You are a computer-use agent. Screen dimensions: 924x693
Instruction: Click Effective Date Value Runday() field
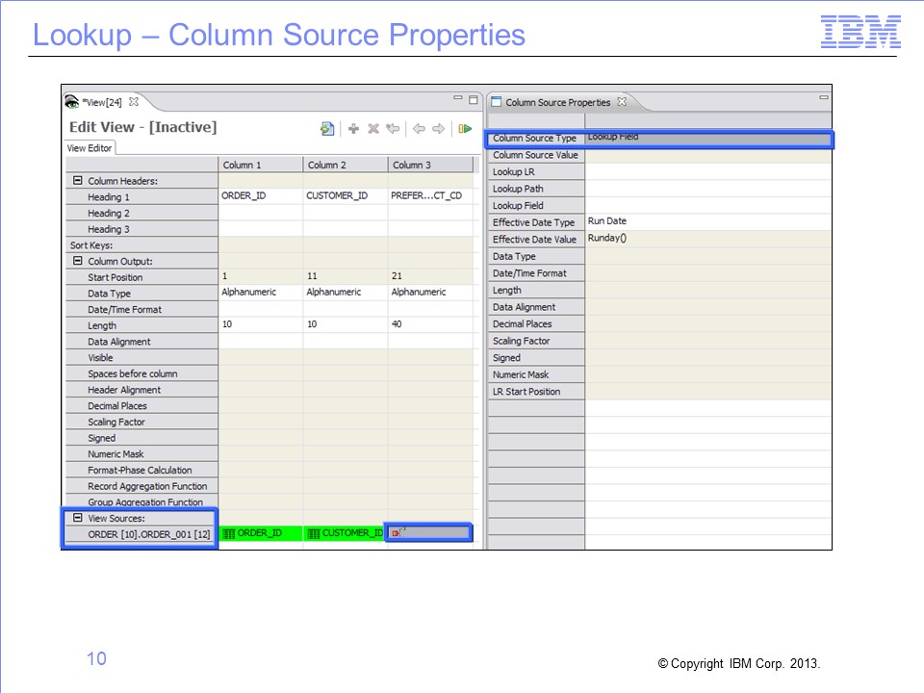707,240
